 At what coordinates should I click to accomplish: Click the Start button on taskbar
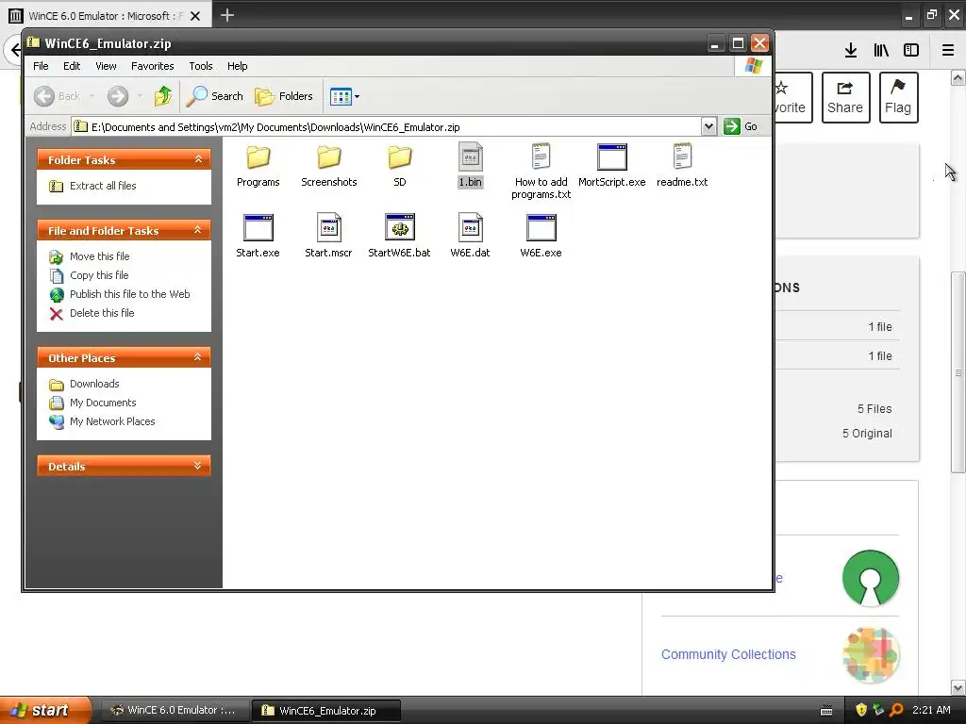[45, 711]
